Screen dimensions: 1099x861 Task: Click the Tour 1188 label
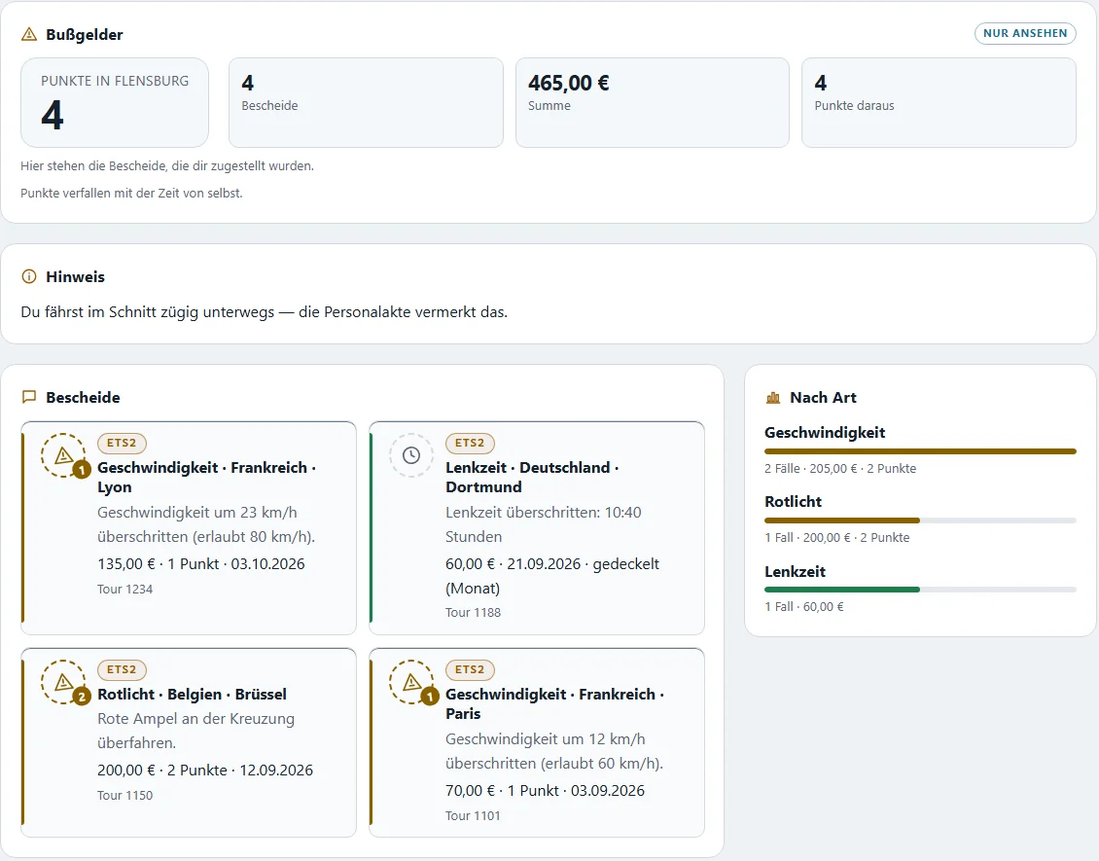(473, 612)
